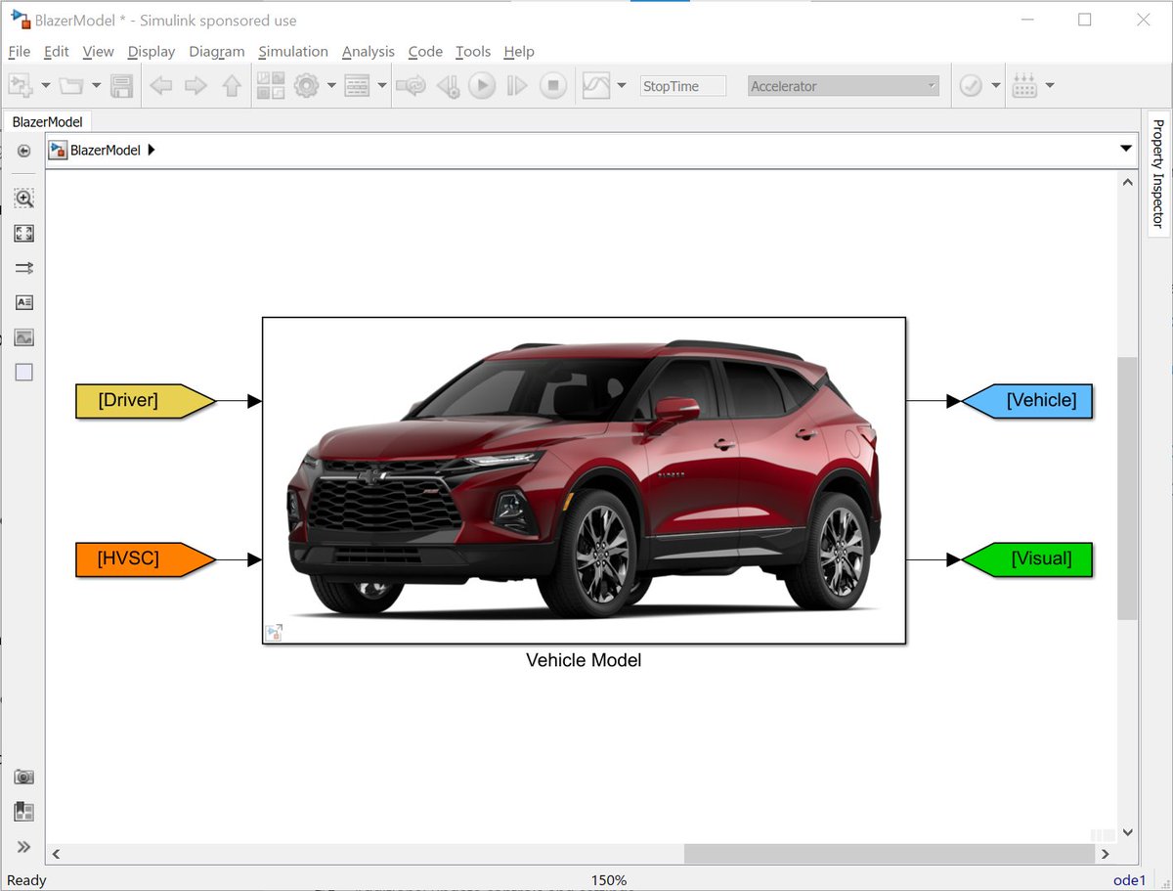Open the Library Browser icon
The height and width of the screenshot is (891, 1173).
[x=271, y=86]
